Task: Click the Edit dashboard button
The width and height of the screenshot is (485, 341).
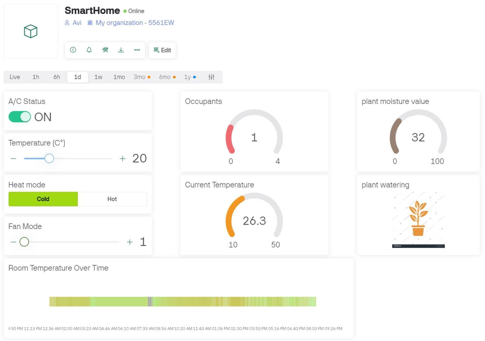Action: tap(162, 50)
